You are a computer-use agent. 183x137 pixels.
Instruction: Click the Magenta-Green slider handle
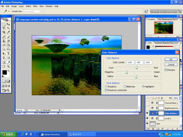[126, 72]
